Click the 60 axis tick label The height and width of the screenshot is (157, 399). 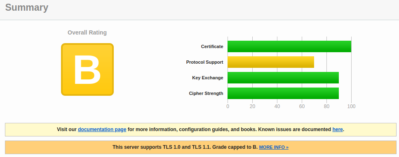pos(302,106)
